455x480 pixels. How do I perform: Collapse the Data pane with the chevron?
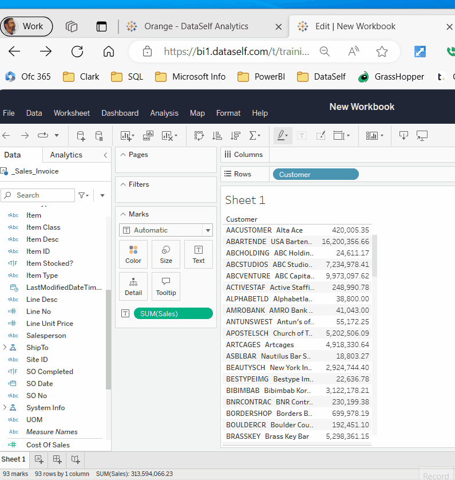[105, 155]
